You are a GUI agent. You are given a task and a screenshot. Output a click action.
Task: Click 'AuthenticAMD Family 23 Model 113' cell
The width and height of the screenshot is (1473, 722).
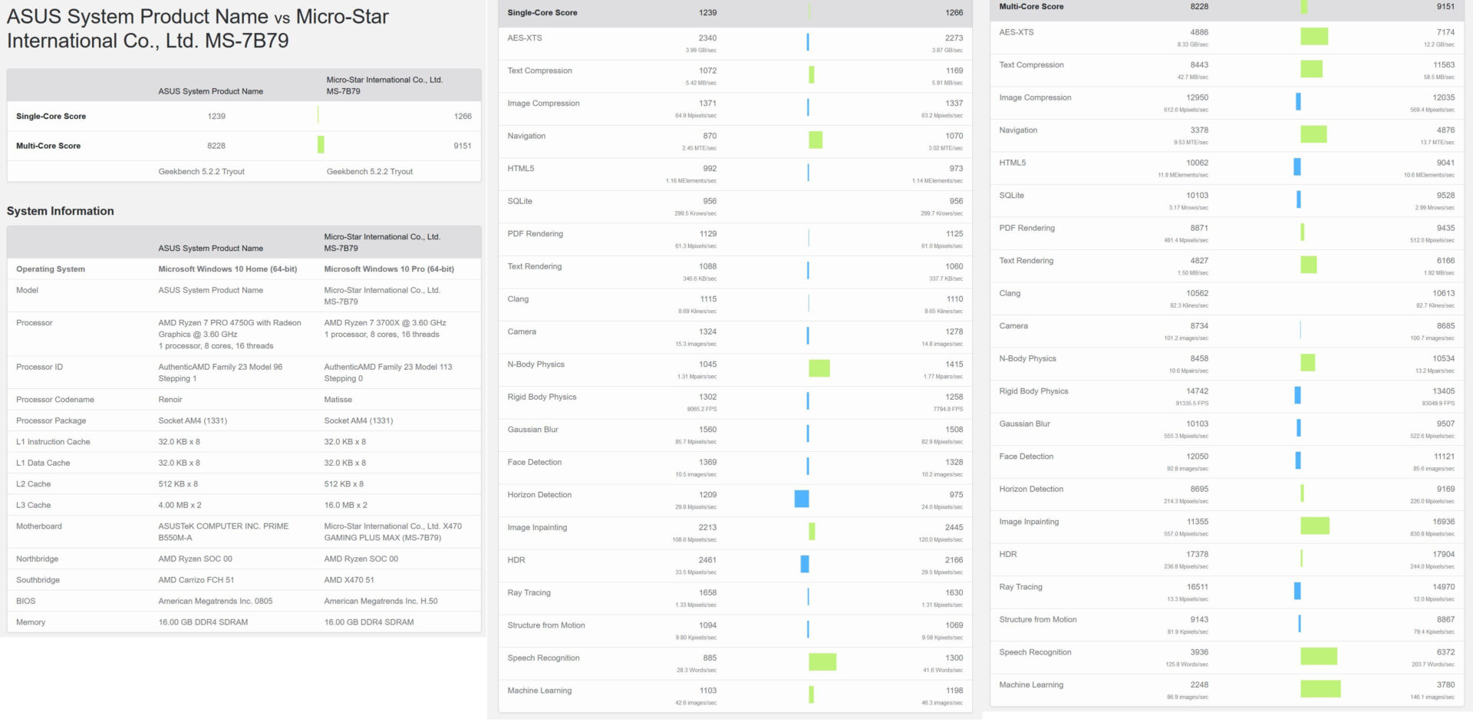pyautogui.click(x=387, y=373)
